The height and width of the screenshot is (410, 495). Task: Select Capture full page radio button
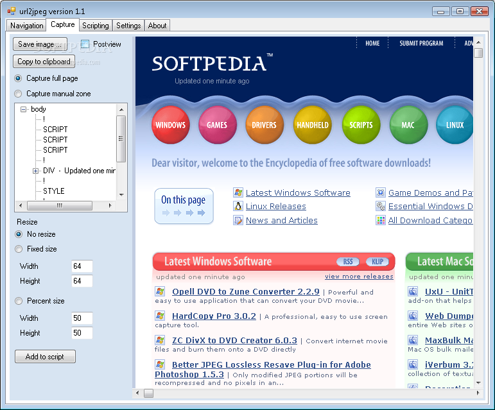pyautogui.click(x=18, y=78)
